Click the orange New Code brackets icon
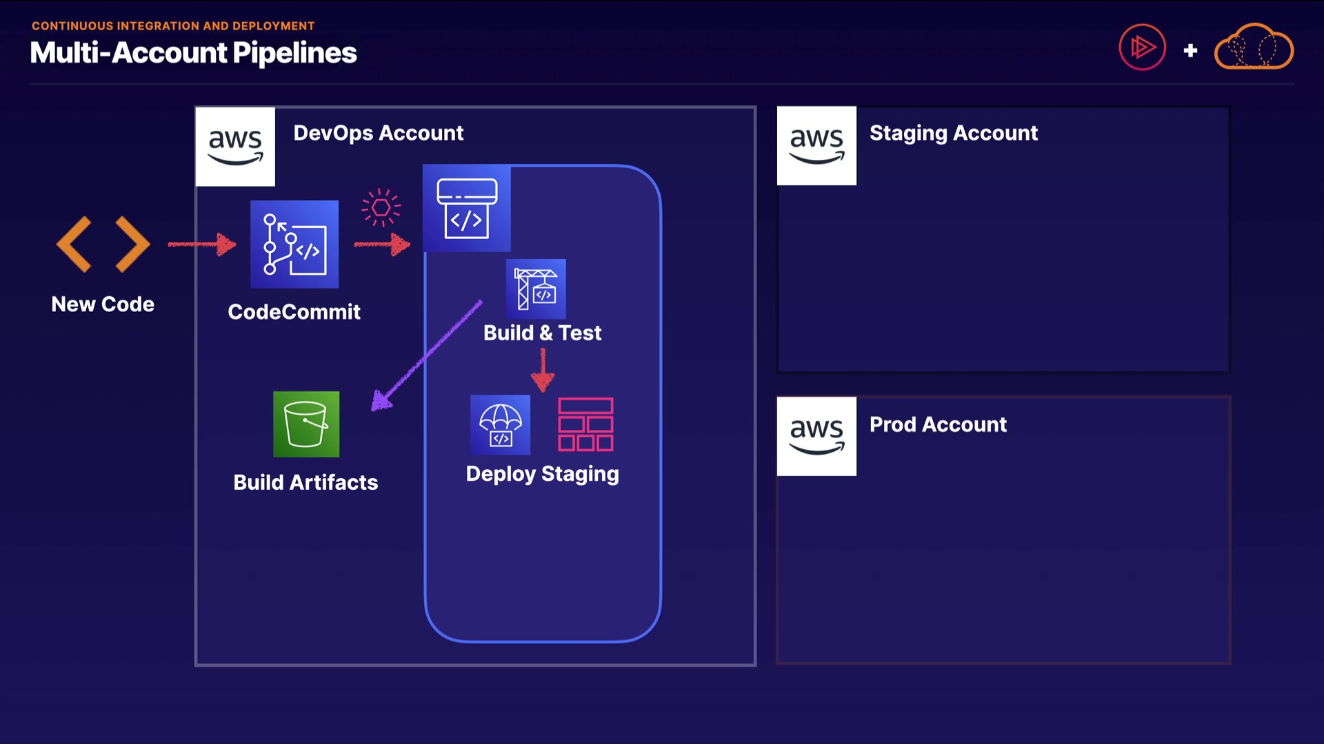1324x744 pixels. click(x=103, y=244)
